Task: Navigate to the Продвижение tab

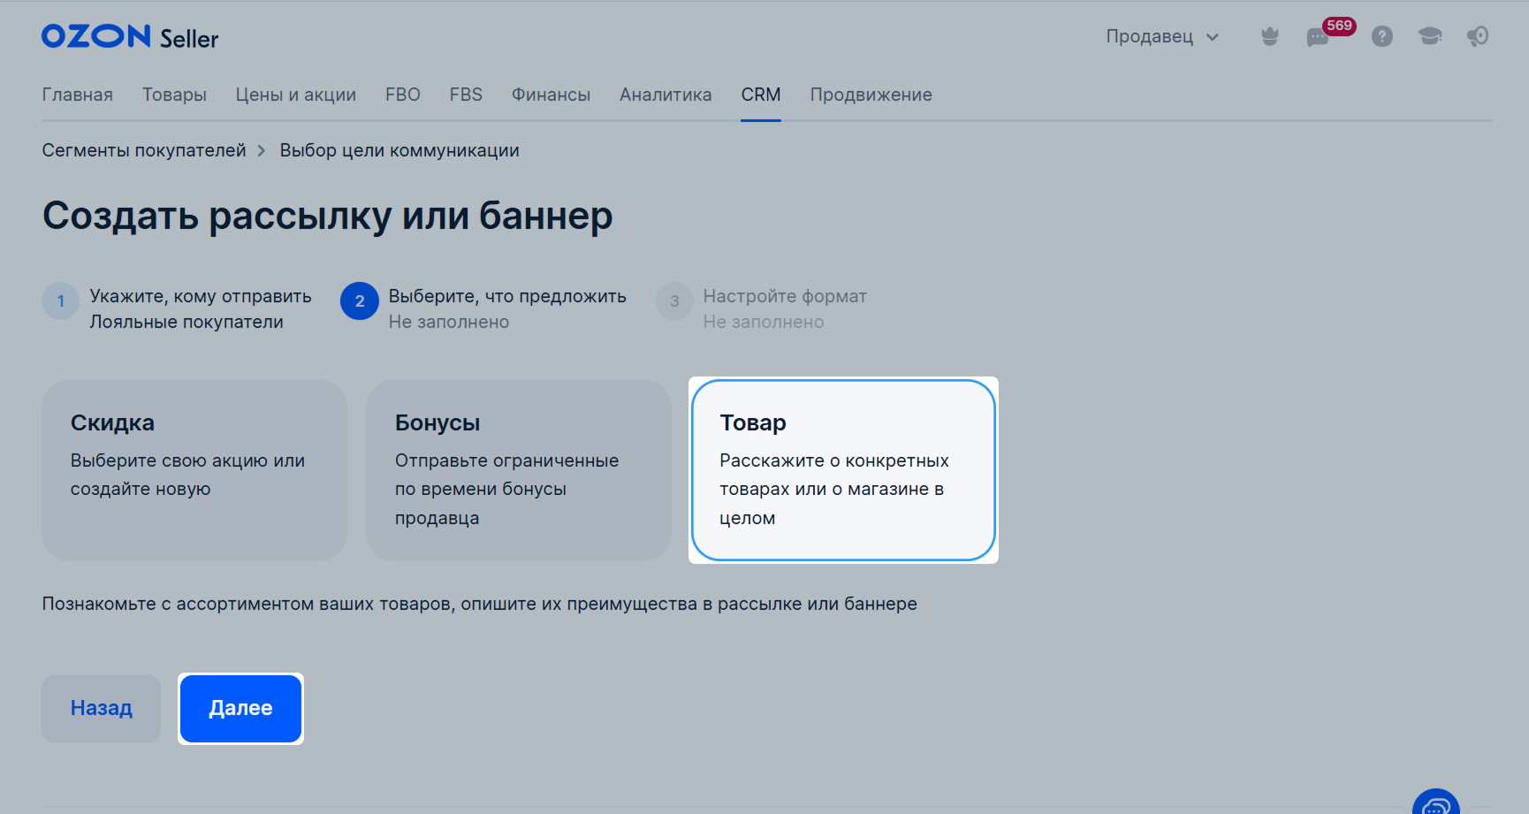Action: coord(871,95)
